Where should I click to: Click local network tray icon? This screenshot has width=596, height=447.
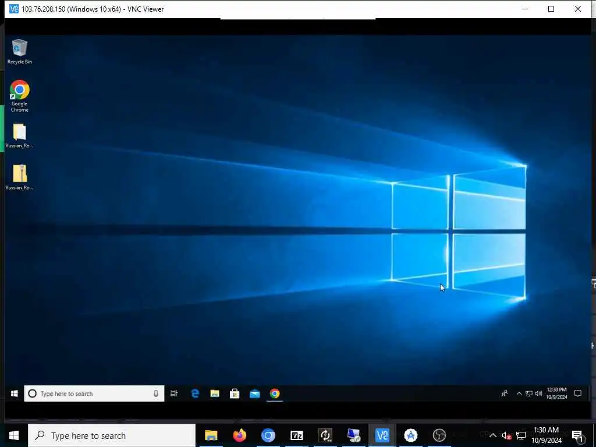tap(521, 435)
